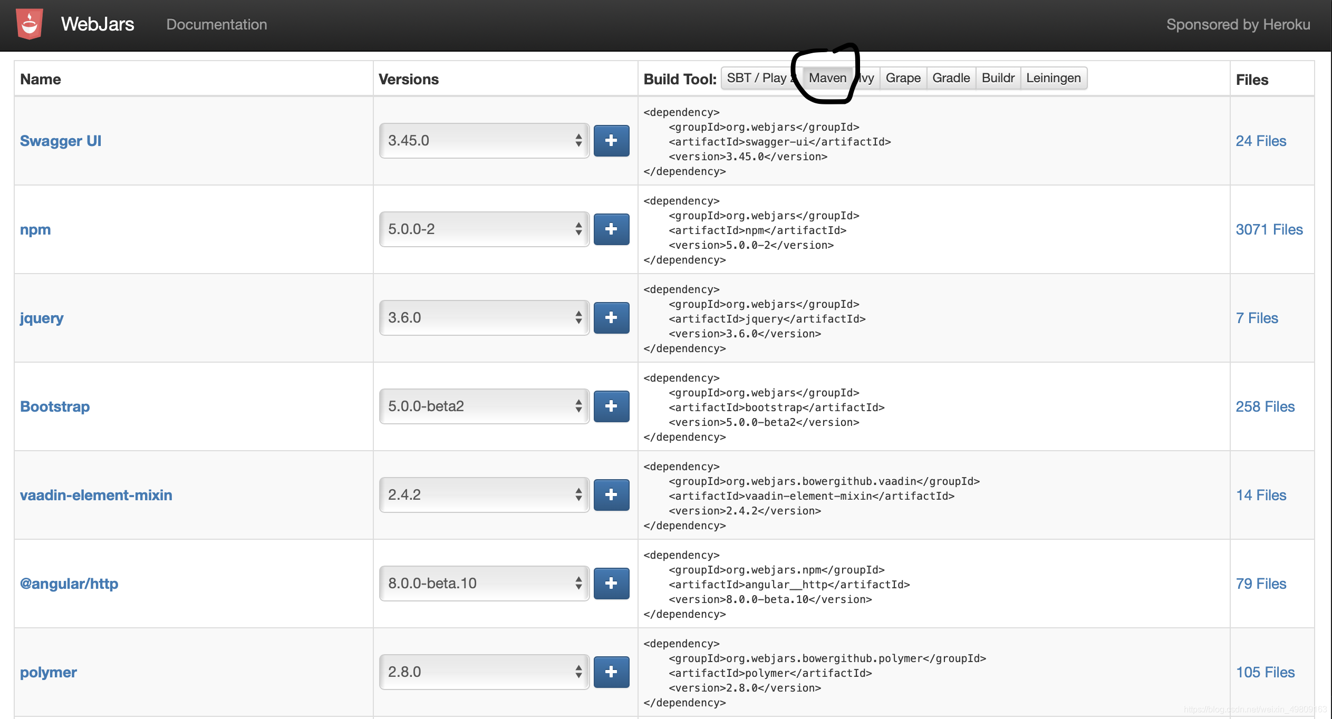This screenshot has height=719, width=1332.
Task: Select Grape build tool
Action: 903,78
